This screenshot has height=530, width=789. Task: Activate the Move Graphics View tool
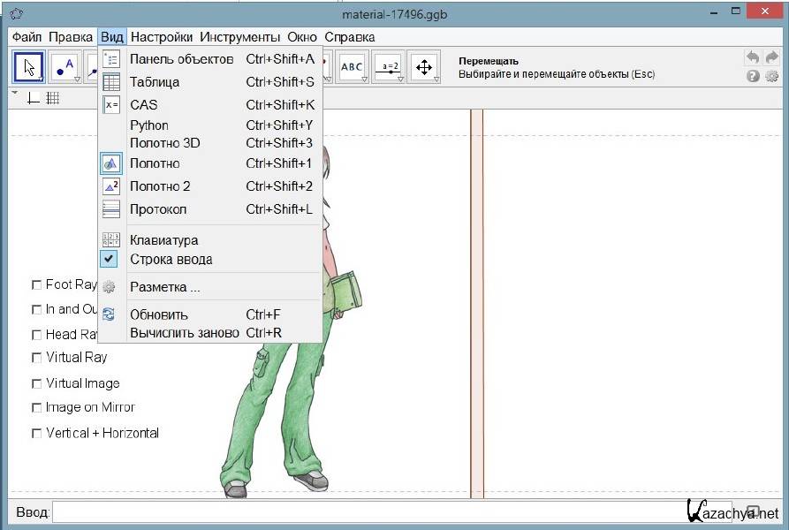pos(424,67)
